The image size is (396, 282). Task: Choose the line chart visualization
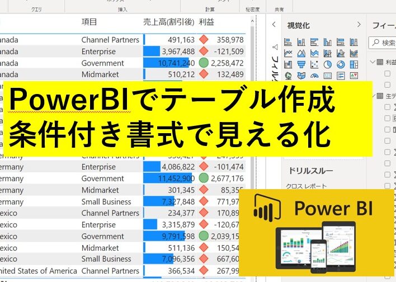tap(289, 54)
